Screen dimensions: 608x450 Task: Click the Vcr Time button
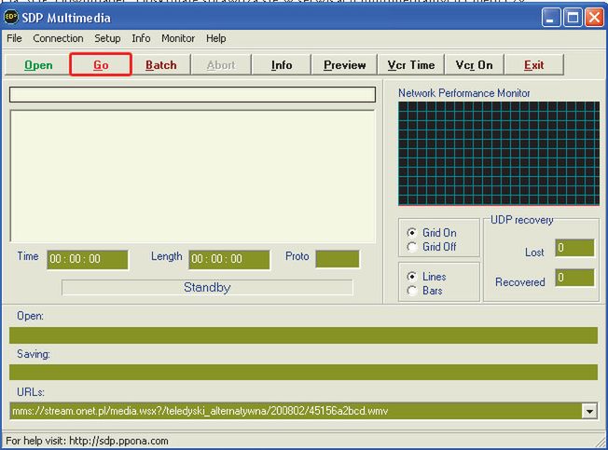pyautogui.click(x=411, y=64)
